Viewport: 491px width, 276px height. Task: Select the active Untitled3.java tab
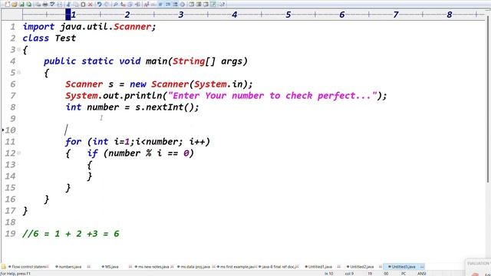pyautogui.click(x=404, y=267)
